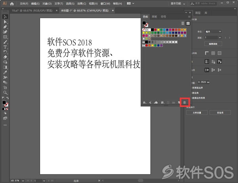Viewport: 238px width, 183px height.
Task: Toggle smart guides icon in Properties
Action: (219, 61)
